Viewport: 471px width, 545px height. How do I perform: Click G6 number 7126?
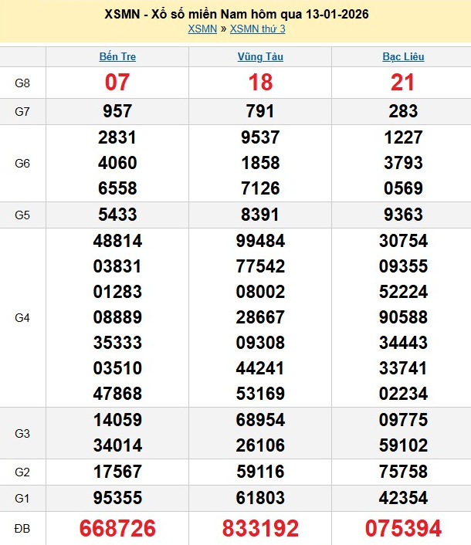[260, 188]
